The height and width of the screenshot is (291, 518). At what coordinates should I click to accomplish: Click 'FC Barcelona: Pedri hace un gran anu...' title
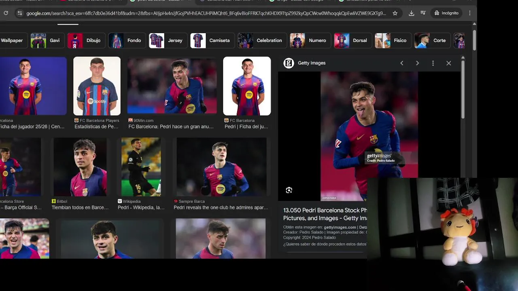point(171,127)
